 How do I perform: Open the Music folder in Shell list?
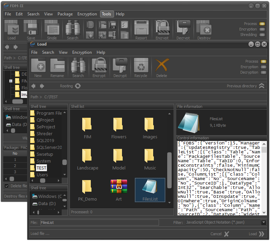[150, 159]
